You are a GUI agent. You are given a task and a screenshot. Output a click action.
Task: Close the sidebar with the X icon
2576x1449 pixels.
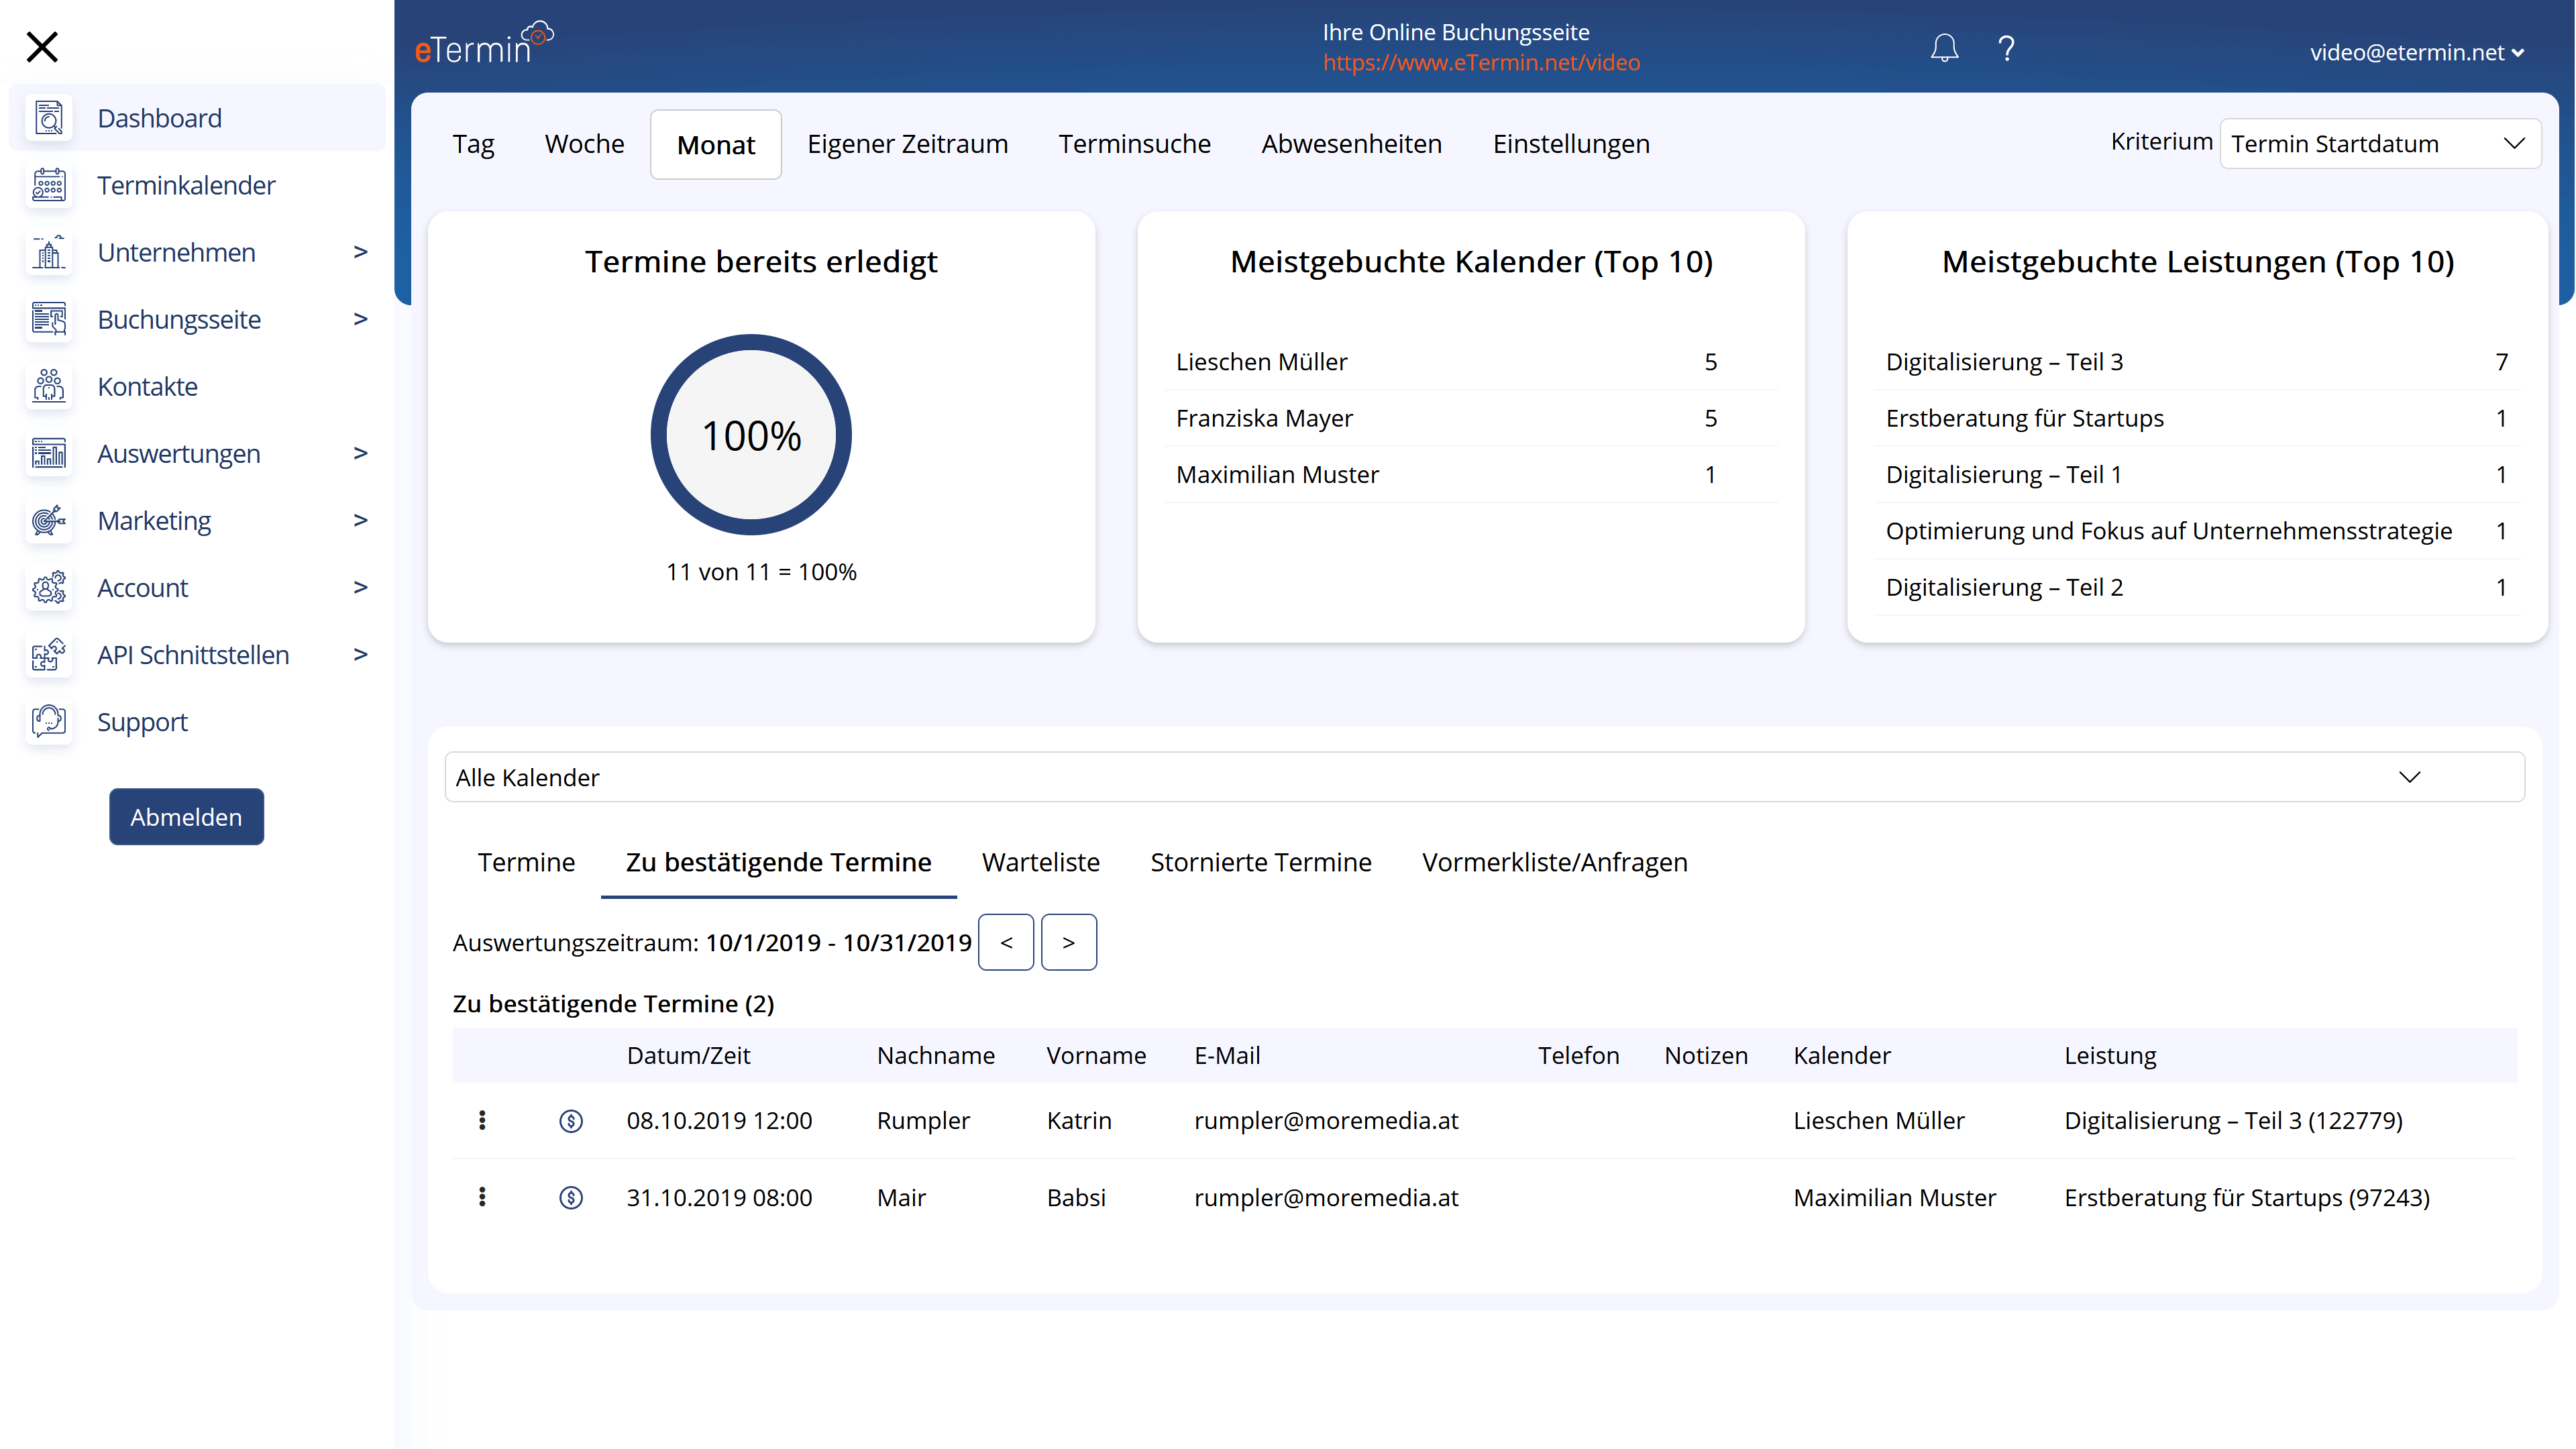point(42,47)
